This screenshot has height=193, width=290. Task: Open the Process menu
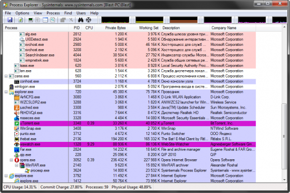point(53,13)
